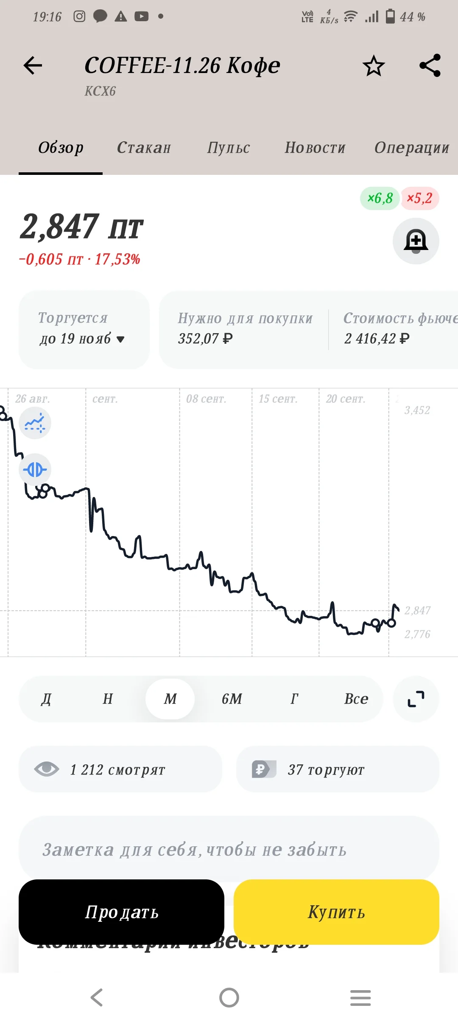This screenshot has width=458, height=1022.
Task: Share this instrument via share icon
Action: click(430, 65)
